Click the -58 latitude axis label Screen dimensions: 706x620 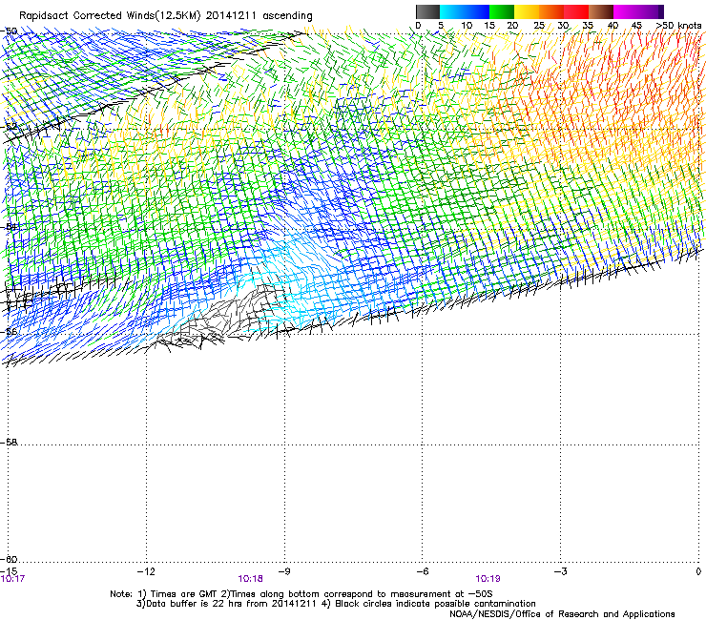click(9, 443)
